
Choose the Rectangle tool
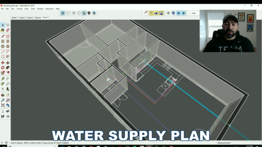point(3,41)
